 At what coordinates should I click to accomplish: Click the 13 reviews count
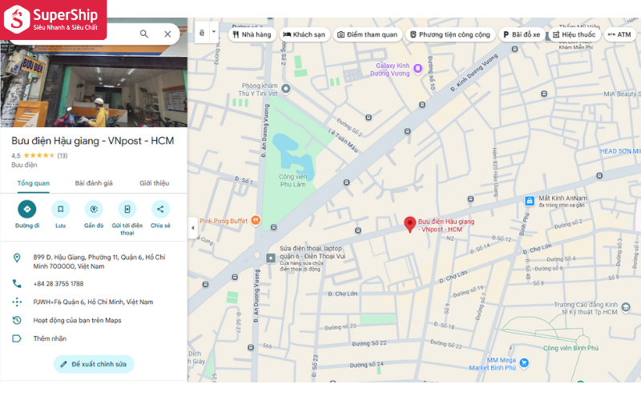point(62,155)
